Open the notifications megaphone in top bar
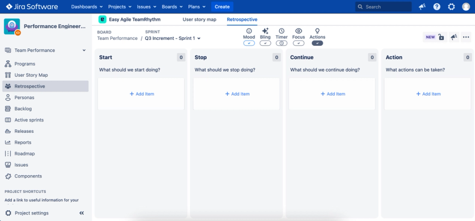The width and height of the screenshot is (475, 221). tap(422, 6)
